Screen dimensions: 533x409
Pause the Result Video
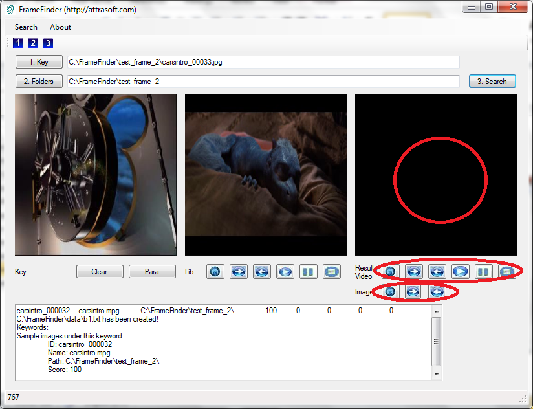[483, 271]
